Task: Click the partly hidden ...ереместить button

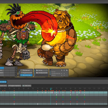Action: point(4,86)
